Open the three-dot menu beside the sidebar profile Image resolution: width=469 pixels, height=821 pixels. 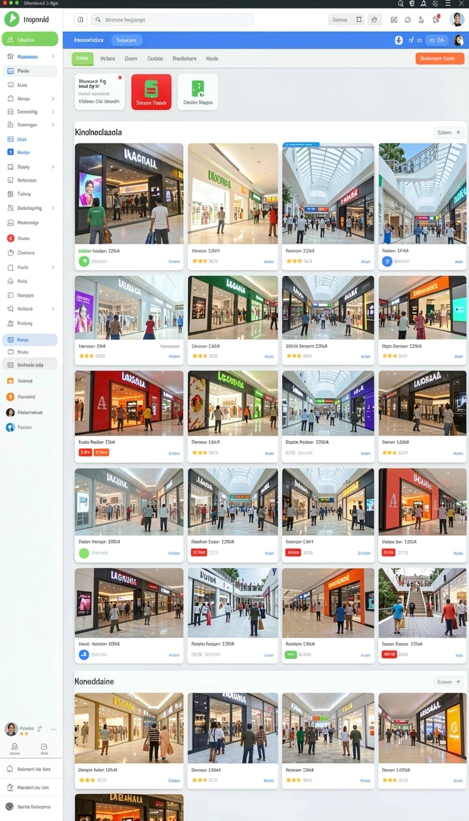click(54, 729)
